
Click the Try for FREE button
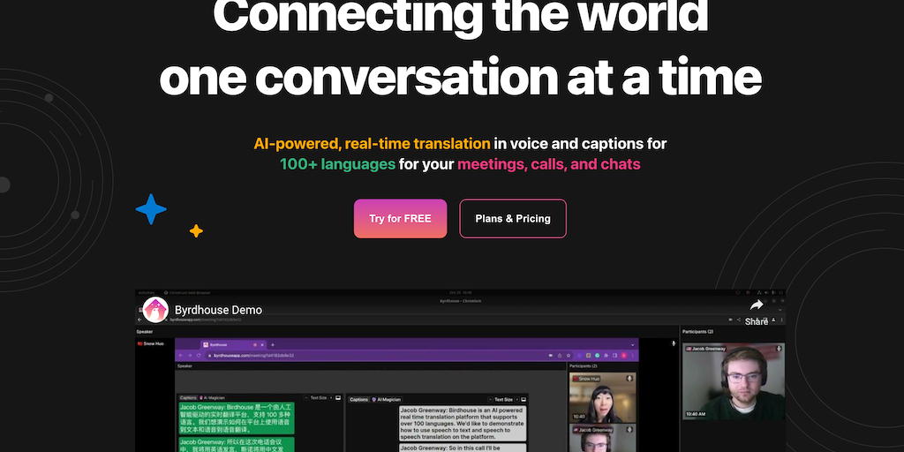point(400,219)
